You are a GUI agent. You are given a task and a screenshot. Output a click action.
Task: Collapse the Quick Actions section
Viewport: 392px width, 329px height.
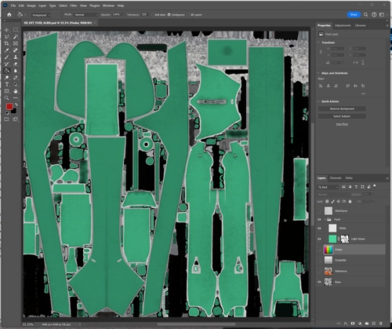point(318,101)
